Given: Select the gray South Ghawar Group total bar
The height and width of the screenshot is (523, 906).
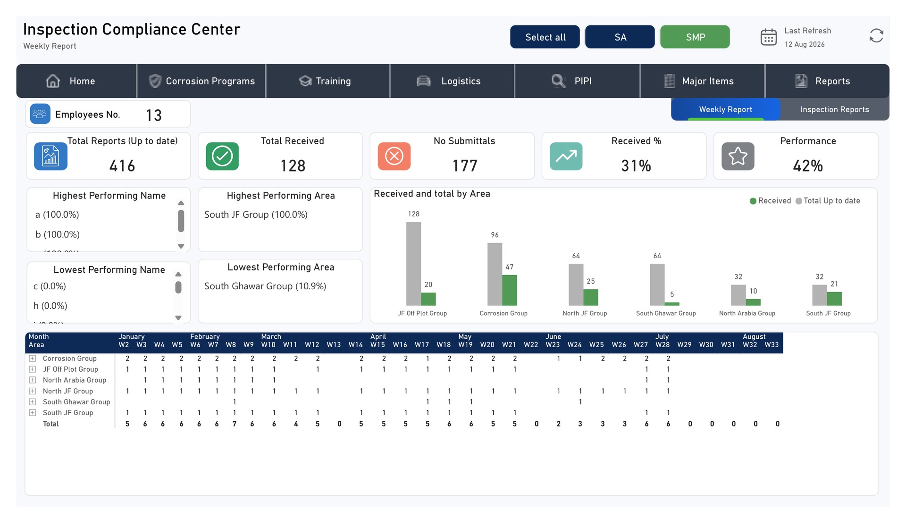Looking at the screenshot, I should pyautogui.click(x=657, y=285).
